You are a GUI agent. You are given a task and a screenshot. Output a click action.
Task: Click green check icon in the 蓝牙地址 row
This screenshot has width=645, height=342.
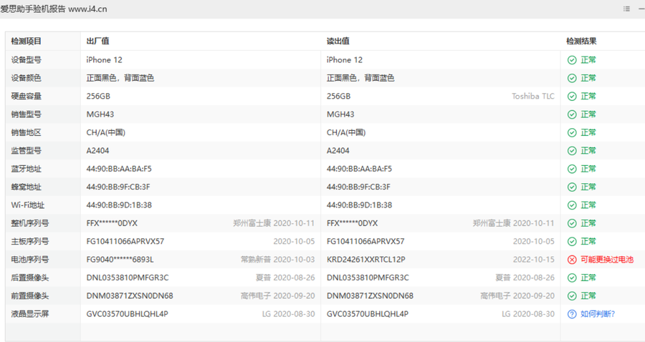[571, 169]
